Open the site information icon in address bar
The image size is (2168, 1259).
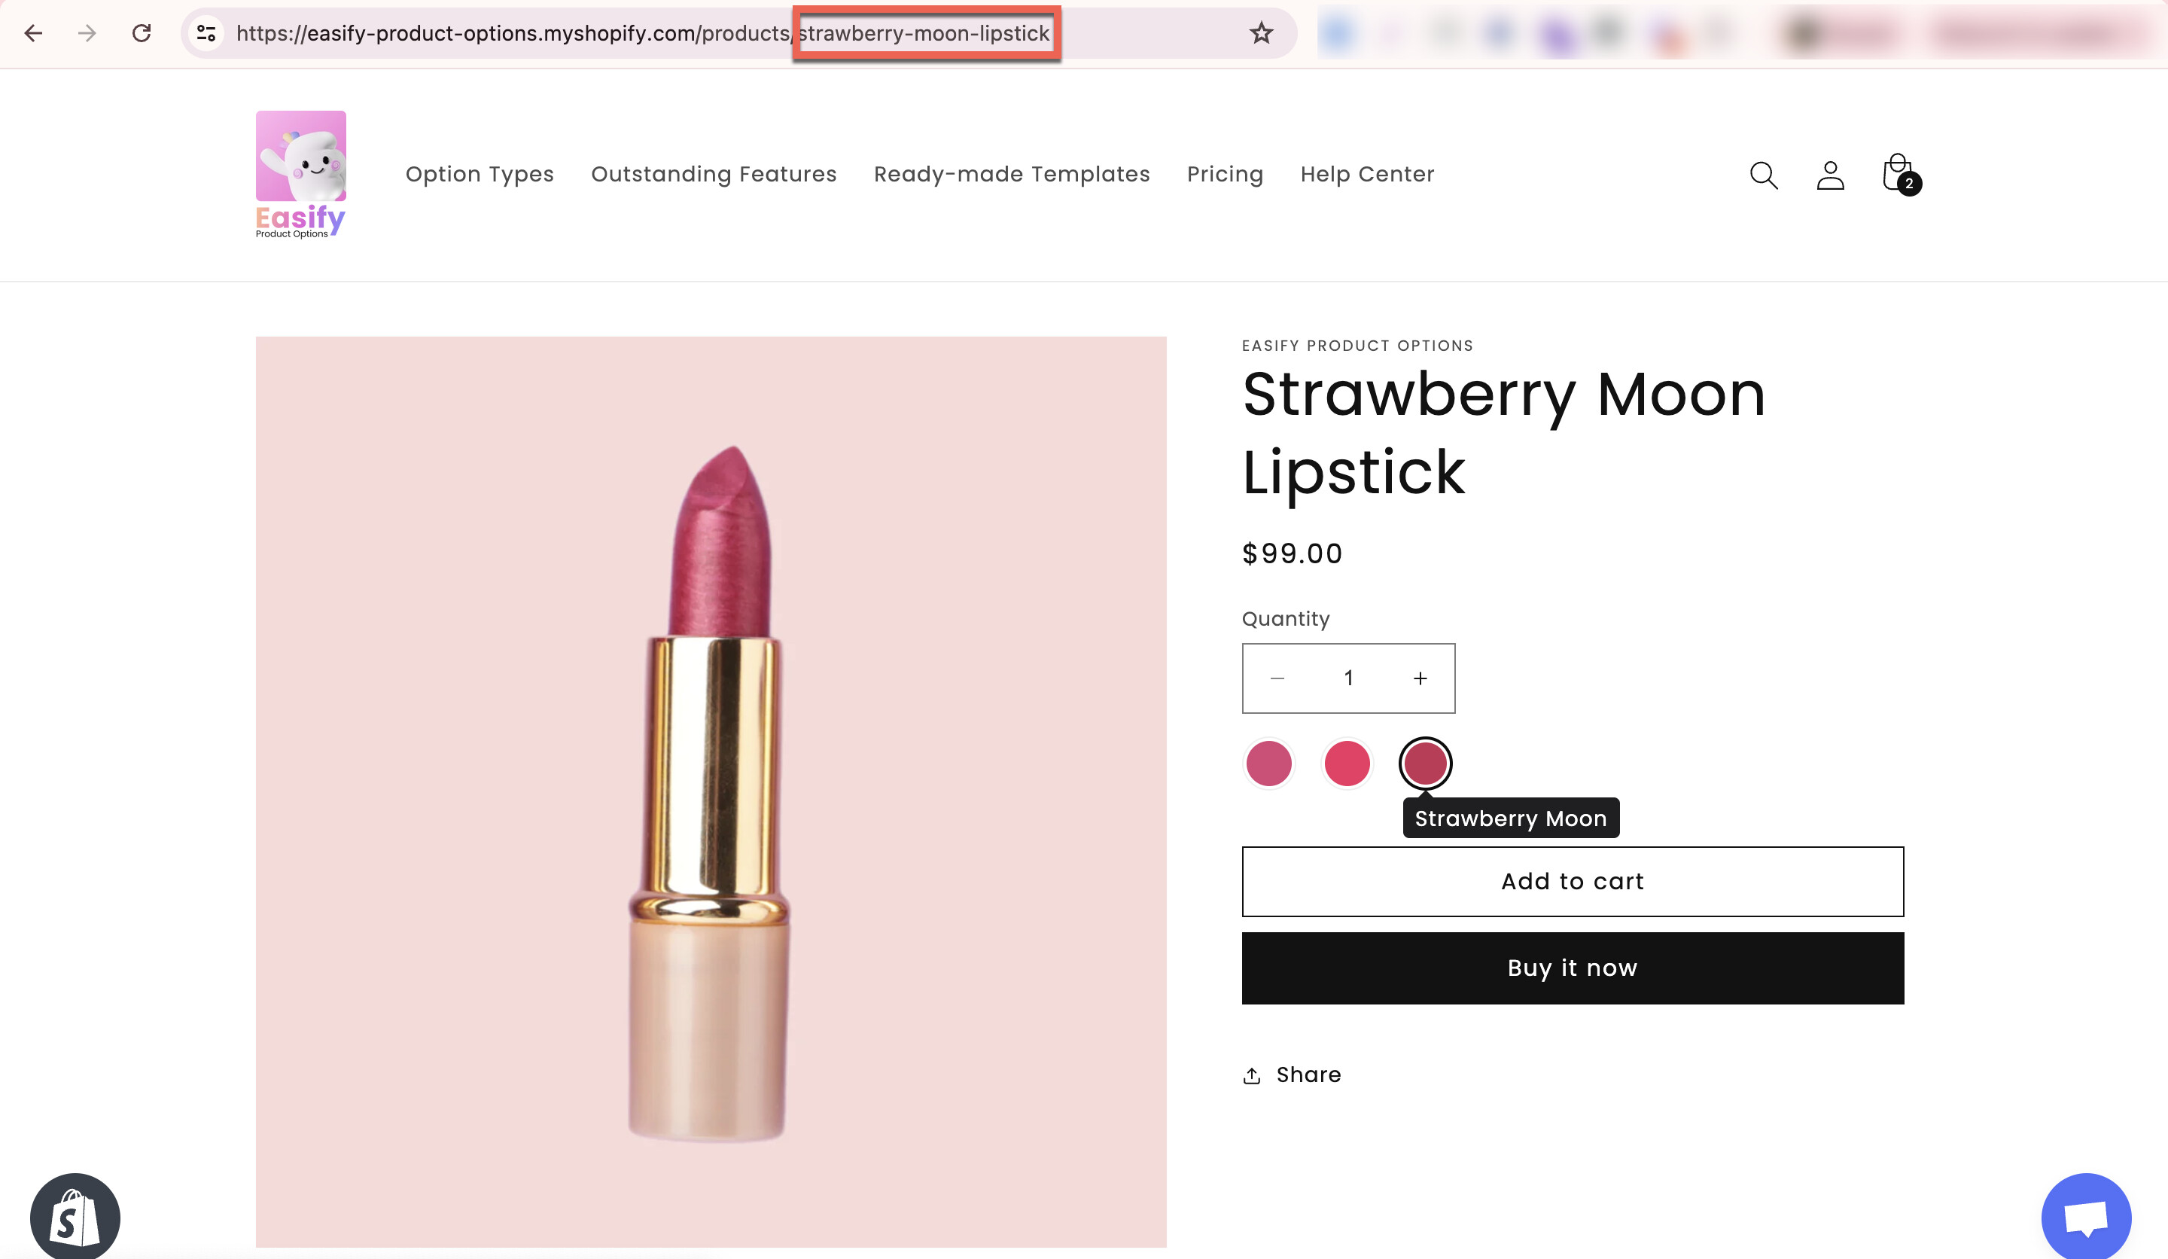[206, 34]
